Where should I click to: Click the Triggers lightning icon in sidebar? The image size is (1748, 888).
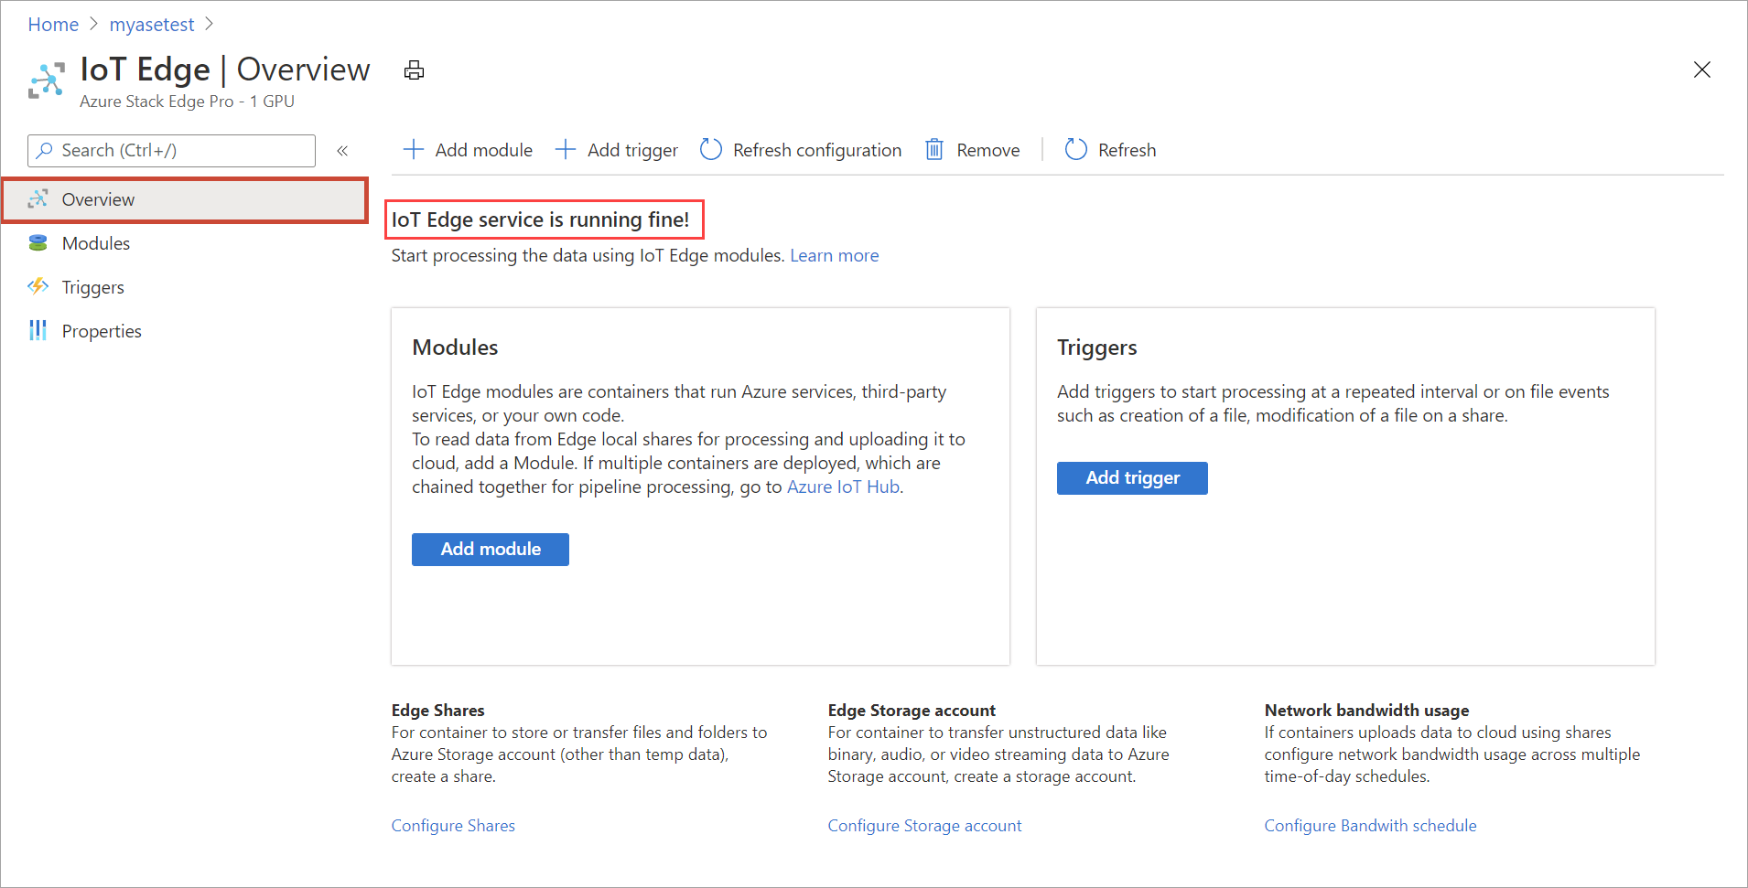click(x=38, y=286)
